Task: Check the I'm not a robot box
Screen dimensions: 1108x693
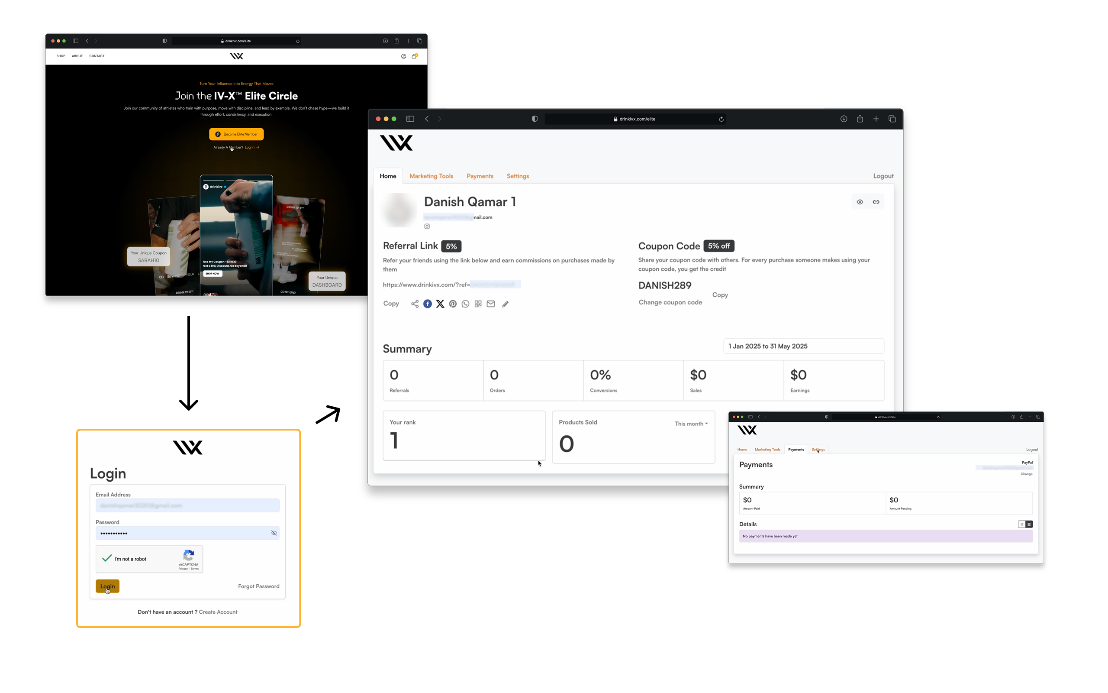Action: (106, 558)
